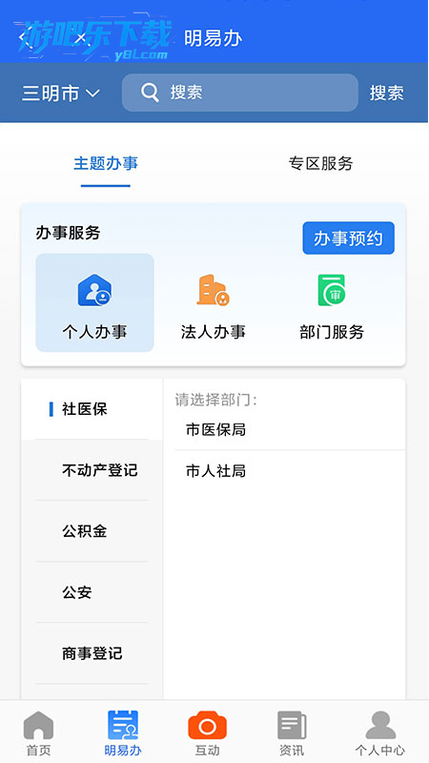
Task: Click the magnifier icon in search bar
Action: coord(150,93)
